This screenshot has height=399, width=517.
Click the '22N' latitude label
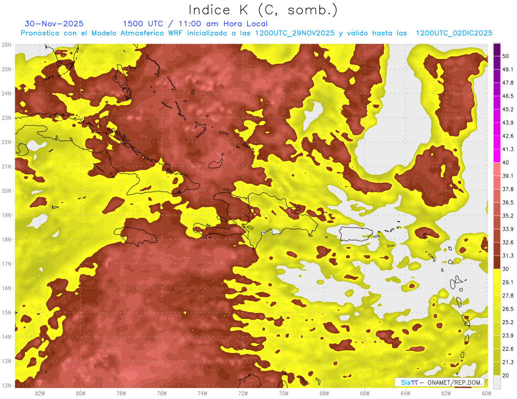tap(6, 142)
